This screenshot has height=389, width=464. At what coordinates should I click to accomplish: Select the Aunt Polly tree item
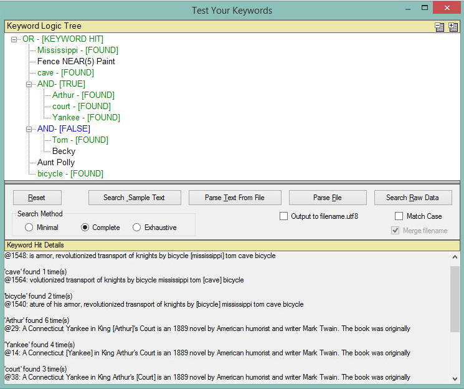pos(56,163)
